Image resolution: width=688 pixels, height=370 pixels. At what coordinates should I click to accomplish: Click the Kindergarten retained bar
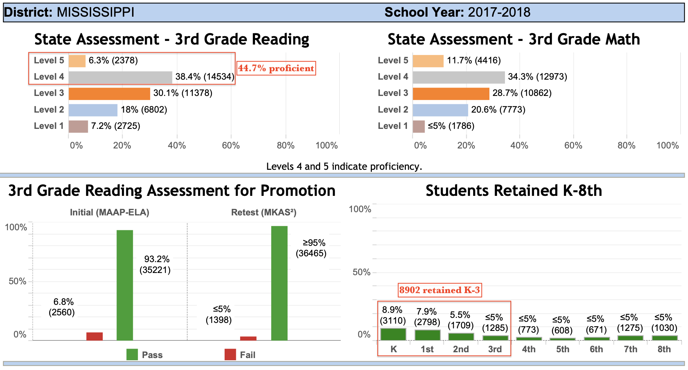pos(393,334)
